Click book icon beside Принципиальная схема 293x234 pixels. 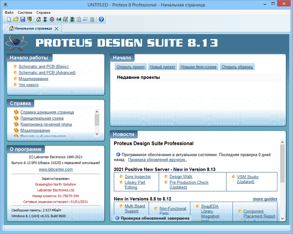[x=16, y=118]
